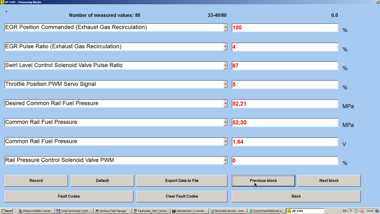
Task: Clear Fault Codes button press
Action: pyautogui.click(x=182, y=196)
